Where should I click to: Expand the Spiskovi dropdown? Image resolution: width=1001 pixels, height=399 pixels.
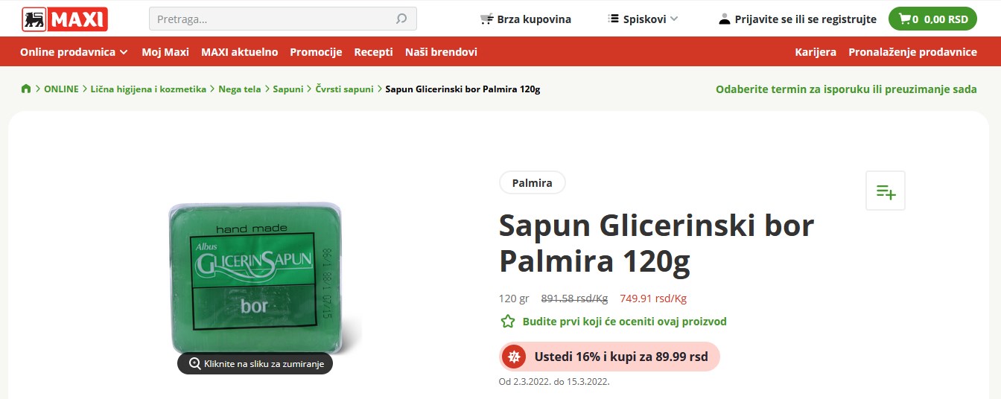click(x=643, y=19)
